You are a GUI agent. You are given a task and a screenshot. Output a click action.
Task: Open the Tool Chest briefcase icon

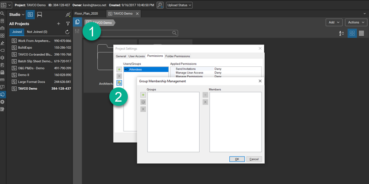click(x=2, y=28)
